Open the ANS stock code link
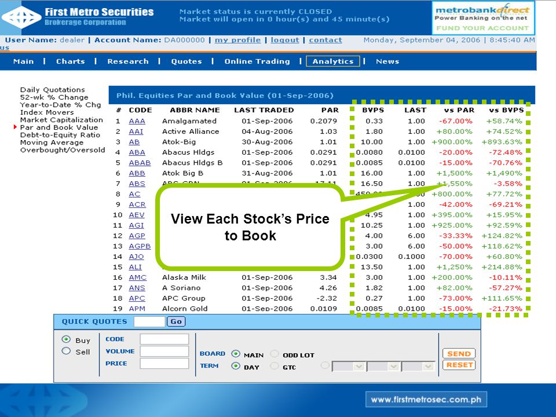The image size is (556, 417). coord(137,288)
